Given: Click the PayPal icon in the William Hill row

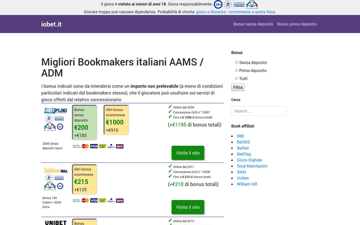Looking at the screenshot, I should click(111, 201).
